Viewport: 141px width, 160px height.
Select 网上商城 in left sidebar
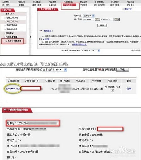[x=9, y=33]
